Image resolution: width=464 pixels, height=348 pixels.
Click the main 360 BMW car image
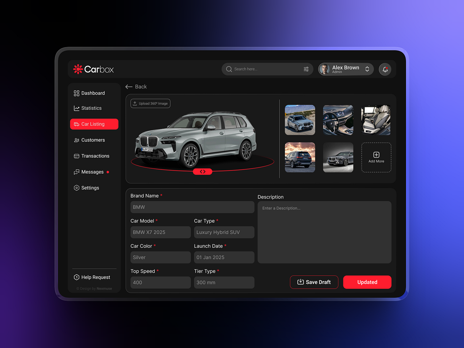tap(196, 139)
